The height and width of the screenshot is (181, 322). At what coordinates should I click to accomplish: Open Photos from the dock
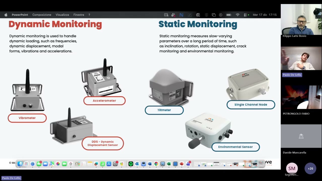(x=58, y=164)
